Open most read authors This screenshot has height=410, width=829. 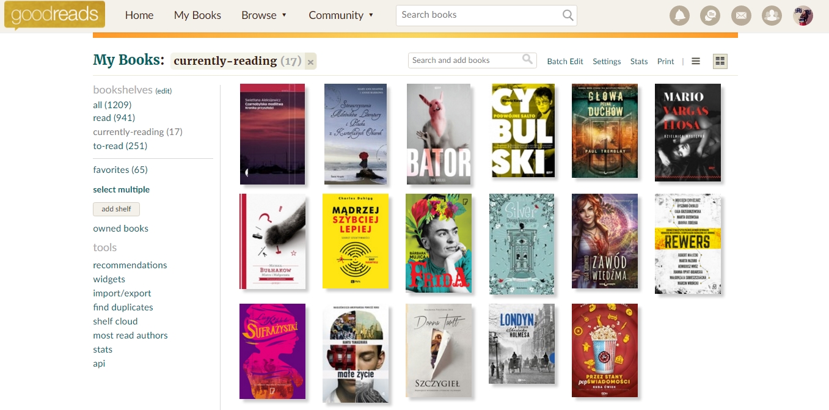[131, 335]
